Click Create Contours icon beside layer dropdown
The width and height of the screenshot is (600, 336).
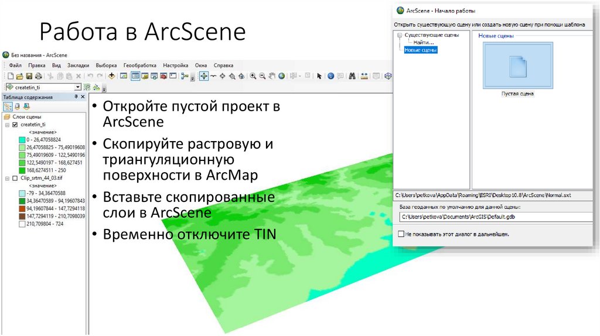click(87, 87)
